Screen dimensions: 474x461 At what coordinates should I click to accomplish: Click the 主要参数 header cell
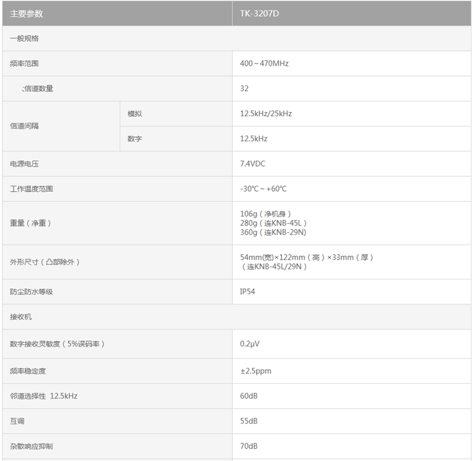point(117,13)
